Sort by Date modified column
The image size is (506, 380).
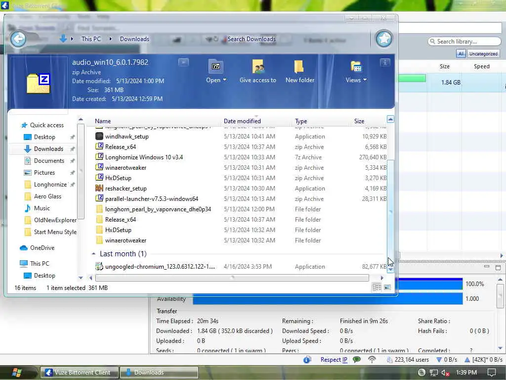click(242, 121)
